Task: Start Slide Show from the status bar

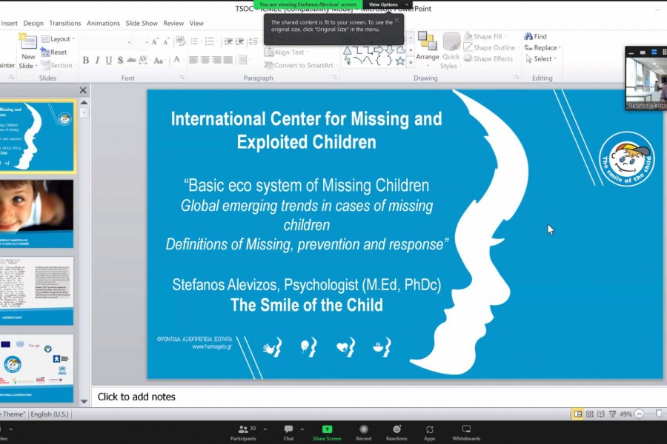Action: click(x=613, y=414)
